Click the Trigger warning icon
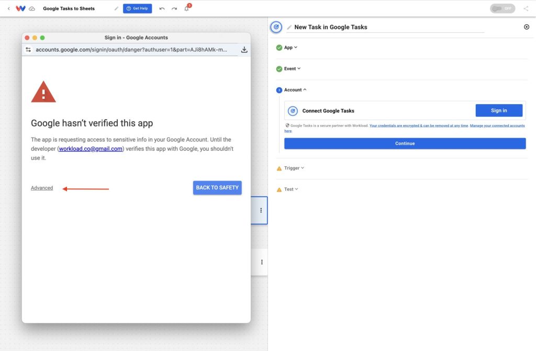This screenshot has width=536, height=351. tap(280, 168)
